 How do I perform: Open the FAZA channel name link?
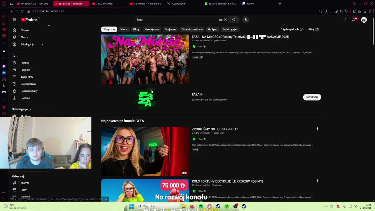pyautogui.click(x=196, y=94)
